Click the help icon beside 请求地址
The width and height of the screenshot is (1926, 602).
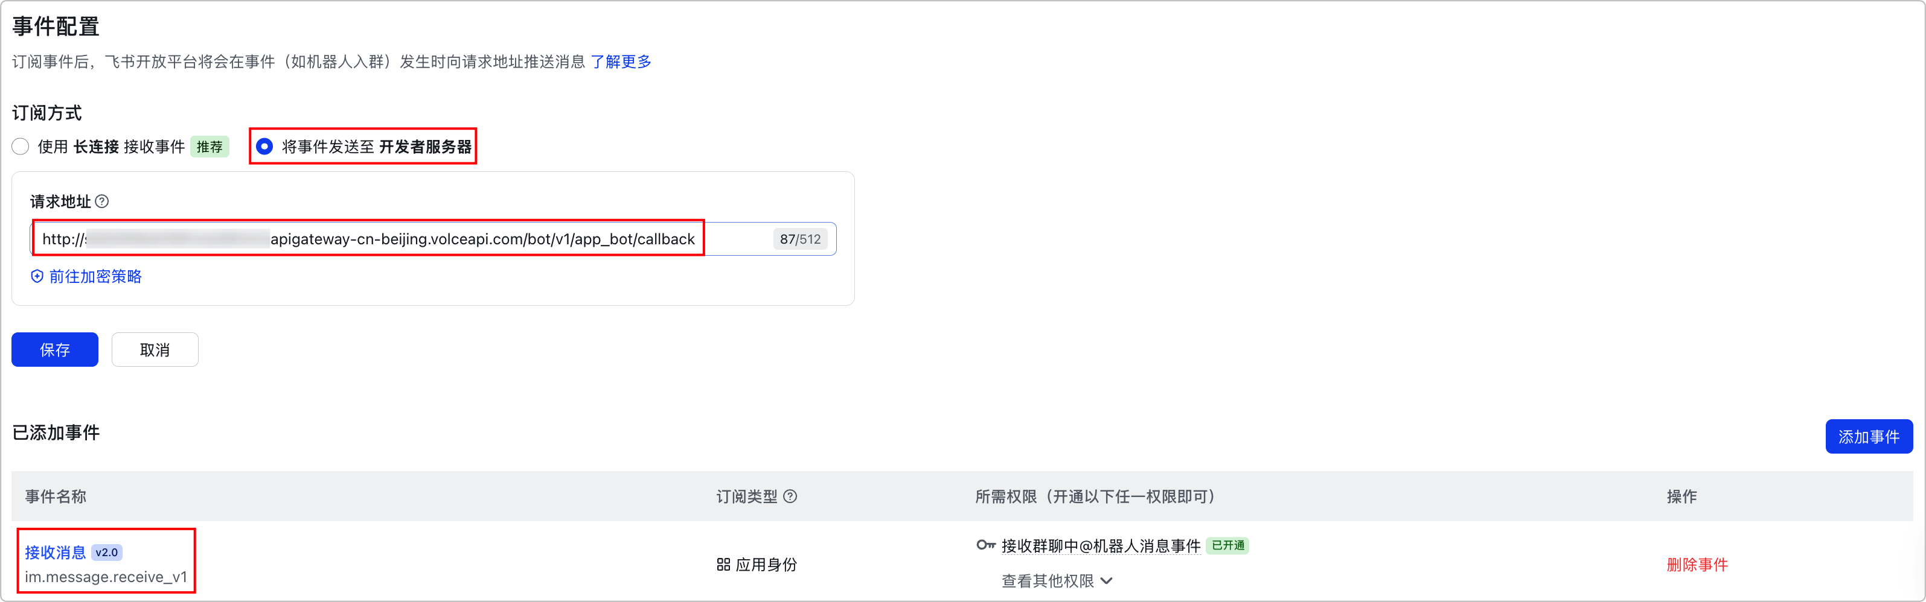coord(103,201)
